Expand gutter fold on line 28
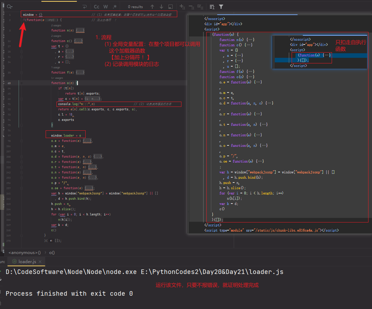 [21, 51]
